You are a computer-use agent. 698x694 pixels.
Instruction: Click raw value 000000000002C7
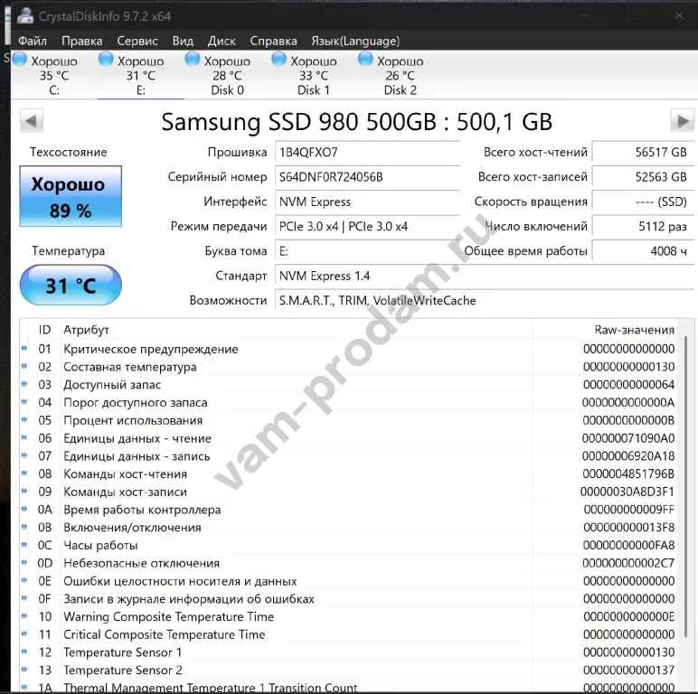click(628, 563)
